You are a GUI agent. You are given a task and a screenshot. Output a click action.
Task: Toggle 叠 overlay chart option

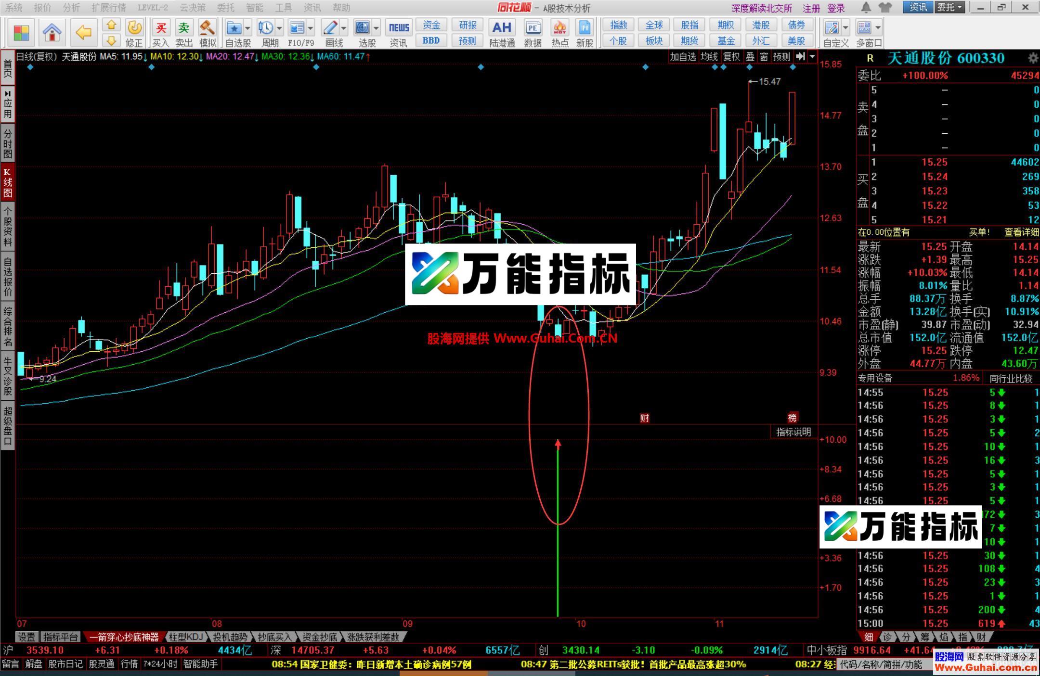[x=750, y=57]
